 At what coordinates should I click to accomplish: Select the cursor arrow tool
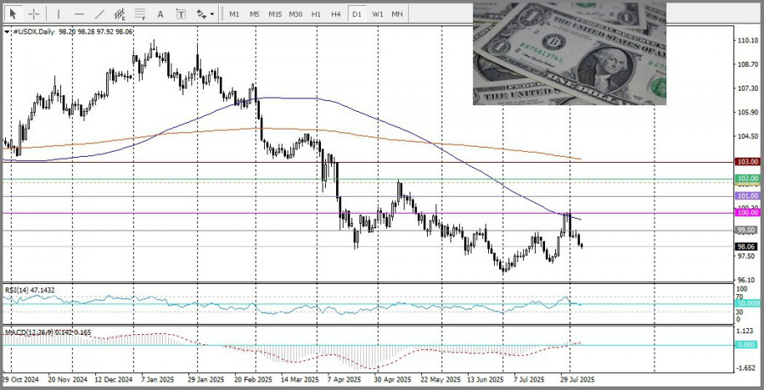(x=14, y=14)
